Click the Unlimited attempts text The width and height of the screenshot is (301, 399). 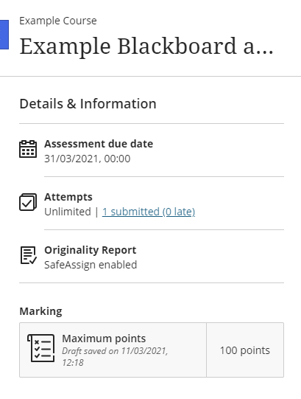[68, 212]
